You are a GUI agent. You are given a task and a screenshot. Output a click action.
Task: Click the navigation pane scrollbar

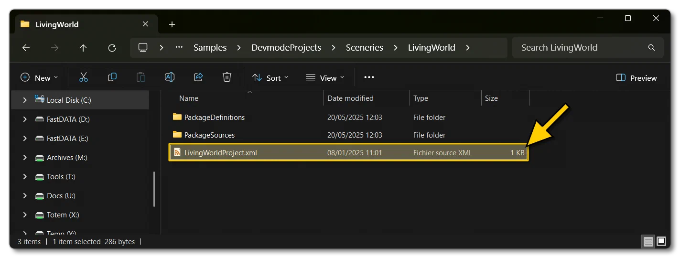[154, 189]
